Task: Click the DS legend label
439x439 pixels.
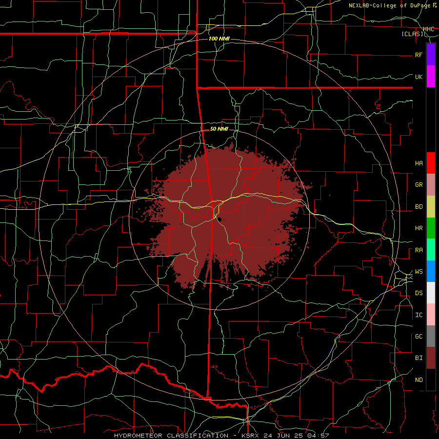Action: (419, 293)
